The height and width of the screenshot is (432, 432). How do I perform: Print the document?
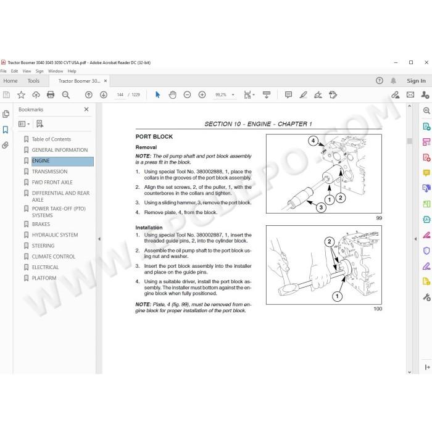(51, 95)
